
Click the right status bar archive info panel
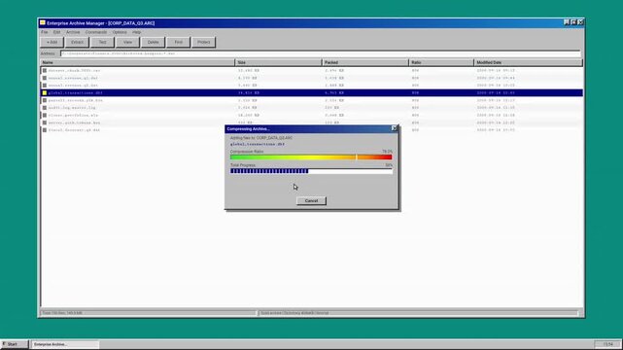pos(418,313)
